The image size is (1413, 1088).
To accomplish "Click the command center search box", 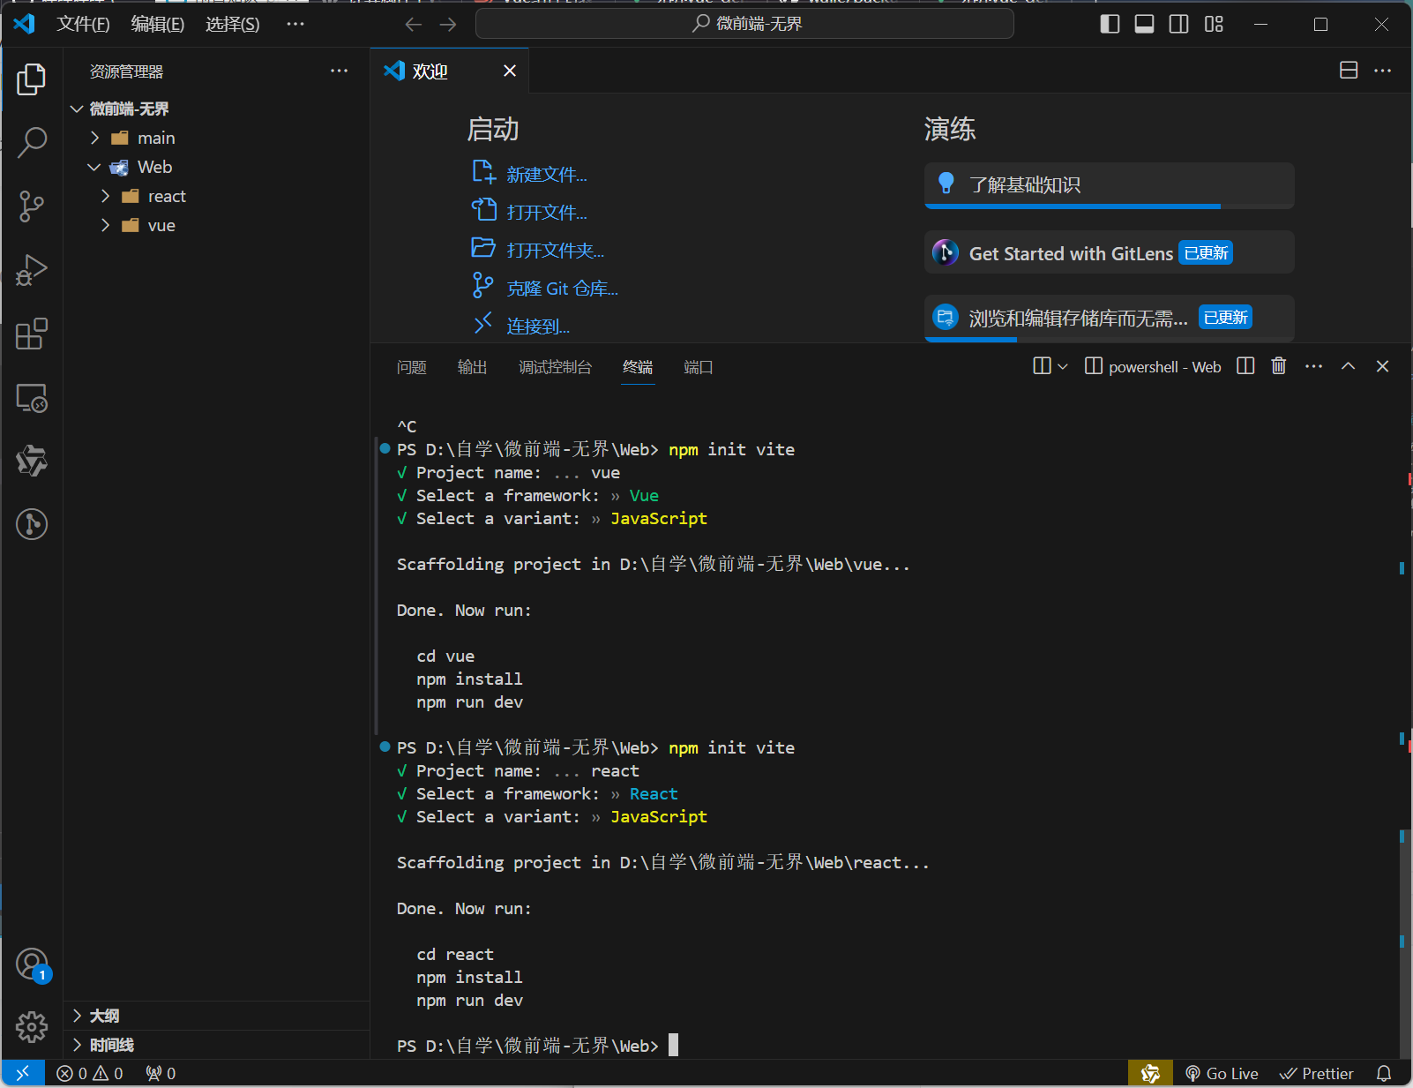I will click(x=744, y=24).
